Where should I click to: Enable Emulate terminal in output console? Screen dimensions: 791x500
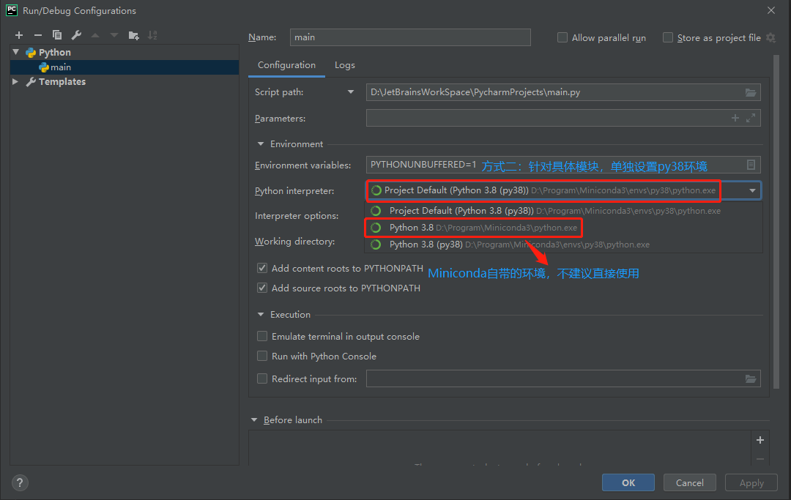(x=262, y=337)
